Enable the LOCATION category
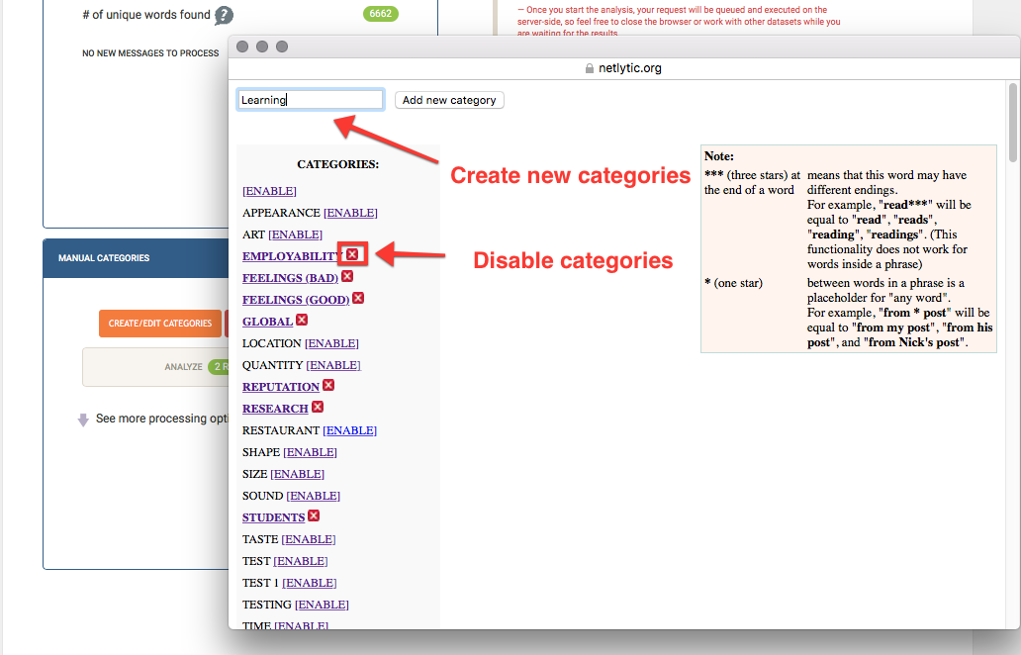The height and width of the screenshot is (655, 1021). click(331, 342)
